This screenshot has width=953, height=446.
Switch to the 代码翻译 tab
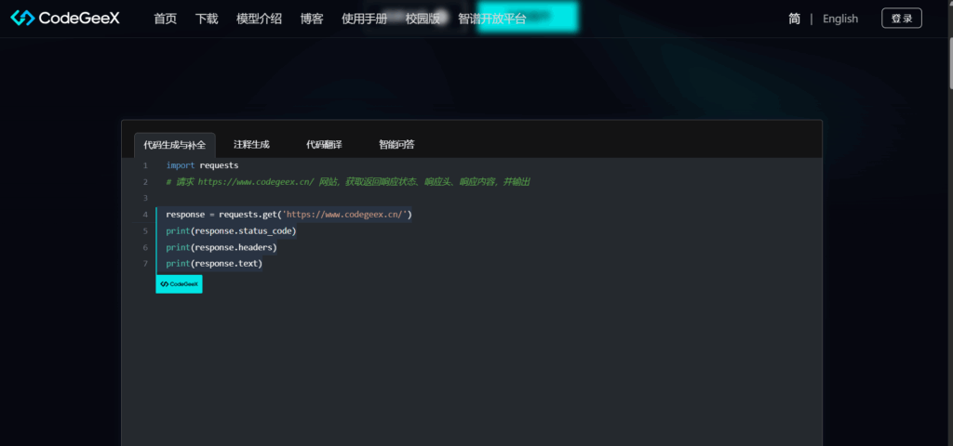(x=324, y=144)
